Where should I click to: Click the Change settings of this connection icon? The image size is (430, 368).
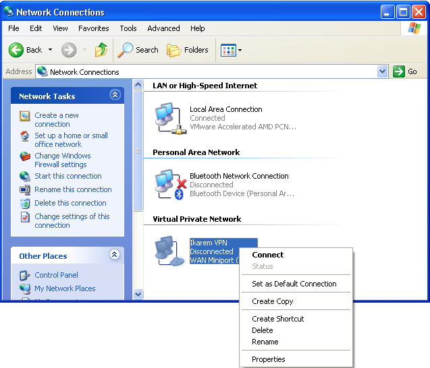25,217
